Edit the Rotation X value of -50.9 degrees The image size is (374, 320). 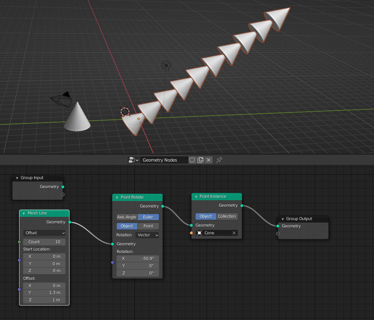coord(137,258)
